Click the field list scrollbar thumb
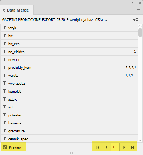Image resolution: width=143 pixels, height=155 pixels. 140,32
